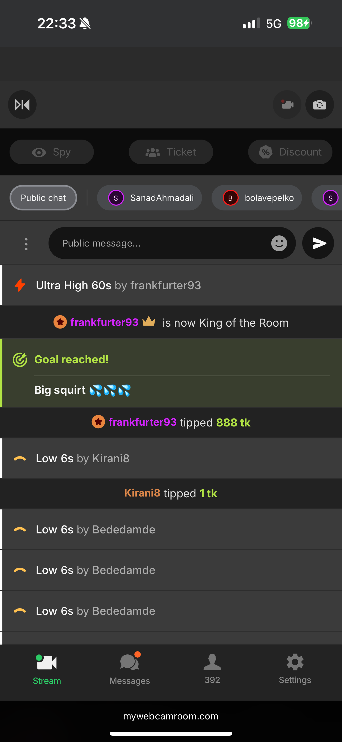The image size is (342, 742).
Task: Toggle the Spy show mode
Action: click(x=52, y=152)
